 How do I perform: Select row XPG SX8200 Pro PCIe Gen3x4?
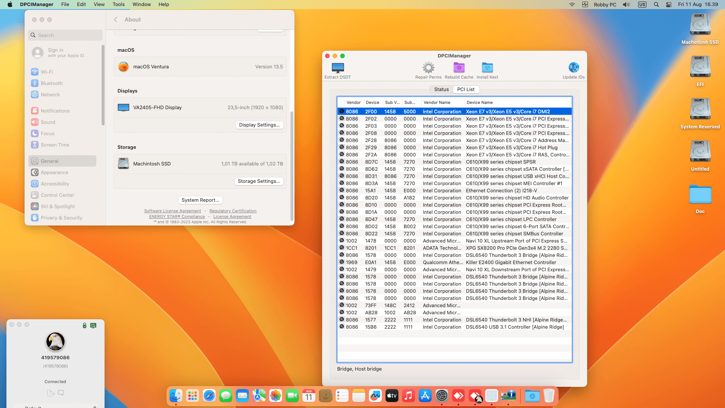455,248
